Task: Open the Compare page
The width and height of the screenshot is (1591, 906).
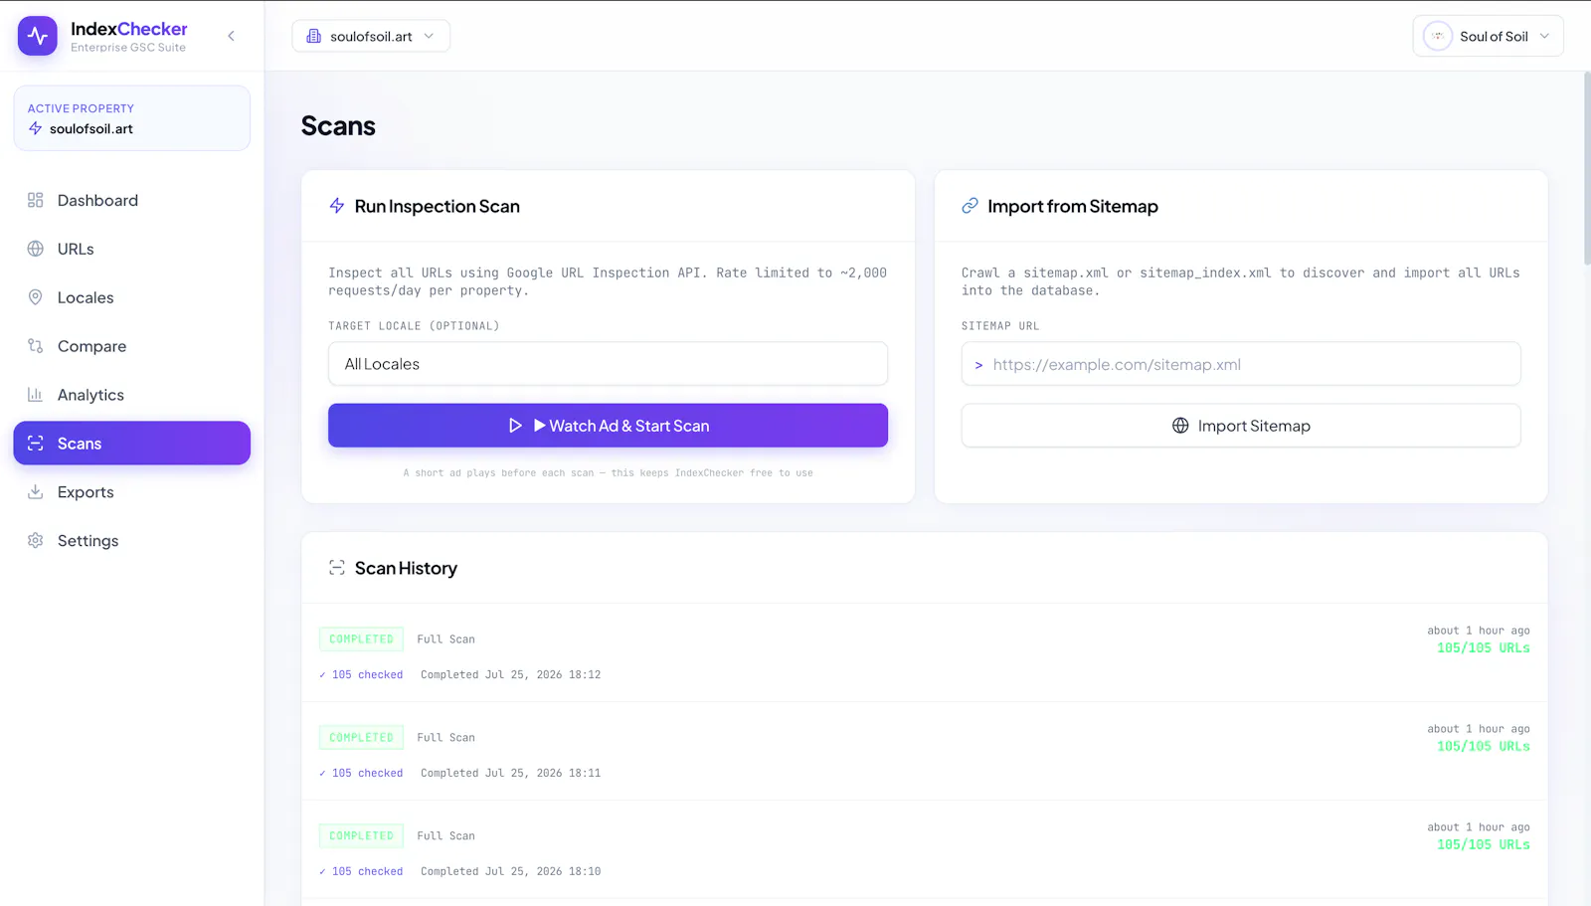Action: click(x=131, y=346)
